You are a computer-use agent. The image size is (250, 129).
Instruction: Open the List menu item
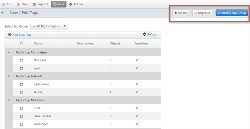click(x=7, y=4)
